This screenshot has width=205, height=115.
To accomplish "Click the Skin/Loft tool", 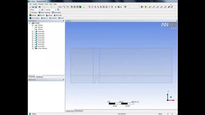I will [x=58, y=15].
